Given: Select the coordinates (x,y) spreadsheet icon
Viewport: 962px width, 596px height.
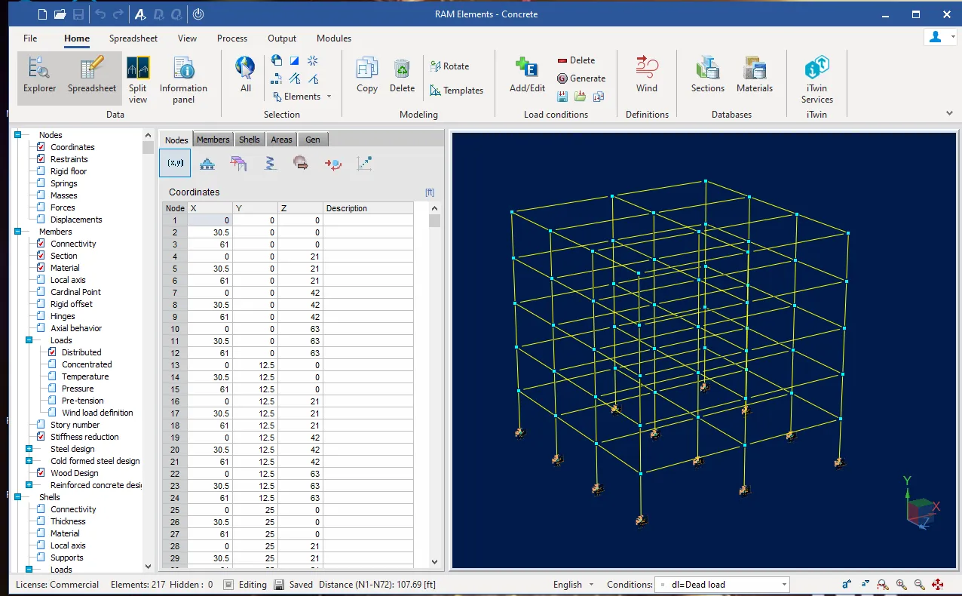Looking at the screenshot, I should tap(175, 163).
